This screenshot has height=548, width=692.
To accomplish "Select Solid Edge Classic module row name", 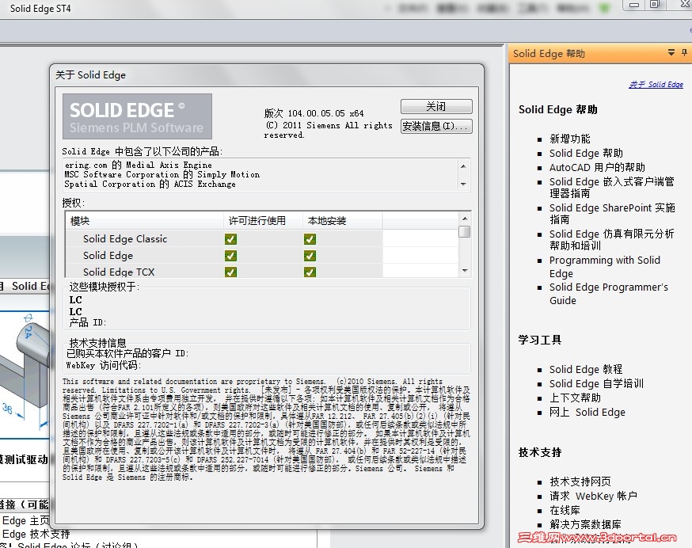I will coord(125,239).
